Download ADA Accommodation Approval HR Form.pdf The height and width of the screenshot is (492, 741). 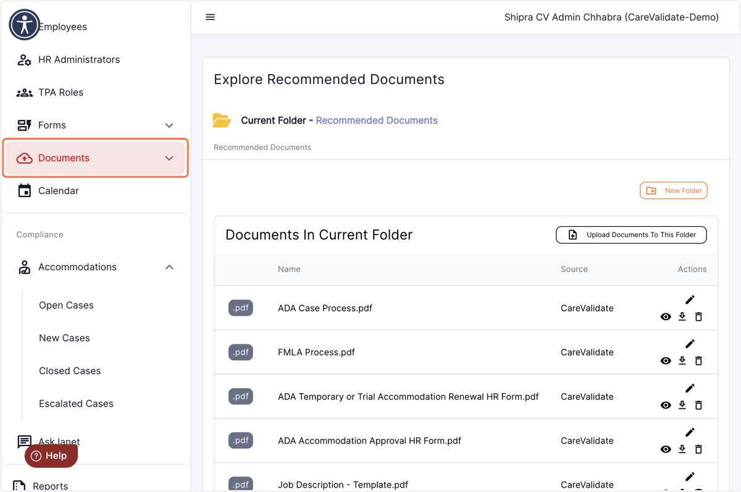(x=682, y=449)
